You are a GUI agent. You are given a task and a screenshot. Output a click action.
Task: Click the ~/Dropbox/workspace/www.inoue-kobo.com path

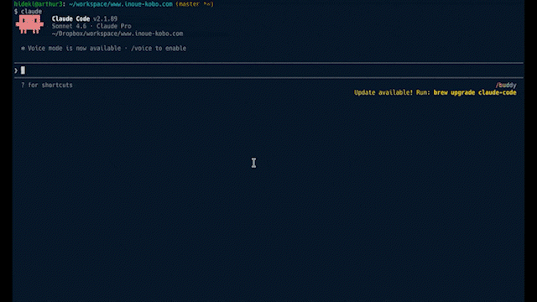(x=117, y=34)
